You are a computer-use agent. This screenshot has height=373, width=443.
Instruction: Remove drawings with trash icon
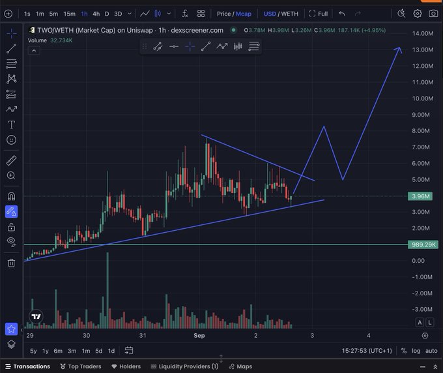coord(11,263)
